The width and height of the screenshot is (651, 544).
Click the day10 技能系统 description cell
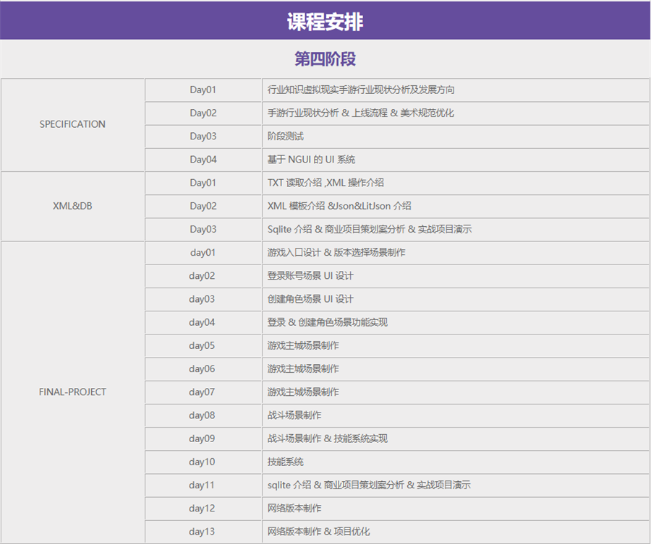tap(286, 462)
